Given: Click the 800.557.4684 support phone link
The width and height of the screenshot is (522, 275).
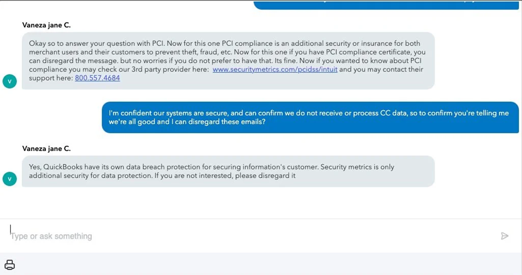Looking at the screenshot, I should click(x=97, y=78).
